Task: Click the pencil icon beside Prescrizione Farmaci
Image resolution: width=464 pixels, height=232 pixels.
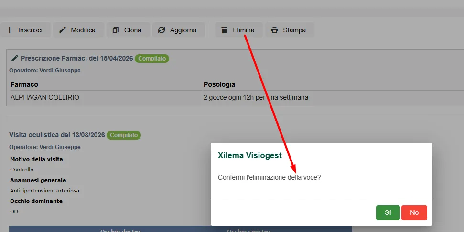Action: click(x=14, y=58)
